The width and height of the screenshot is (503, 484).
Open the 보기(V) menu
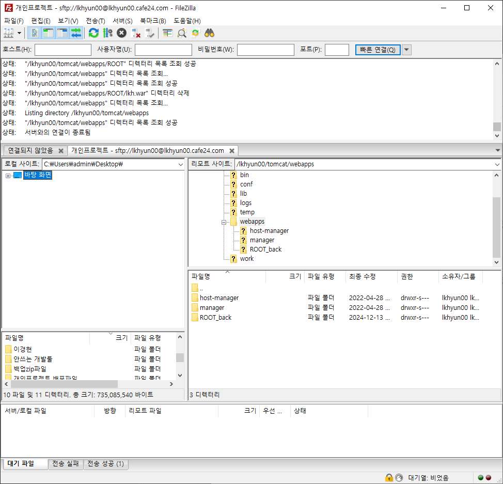coord(68,21)
